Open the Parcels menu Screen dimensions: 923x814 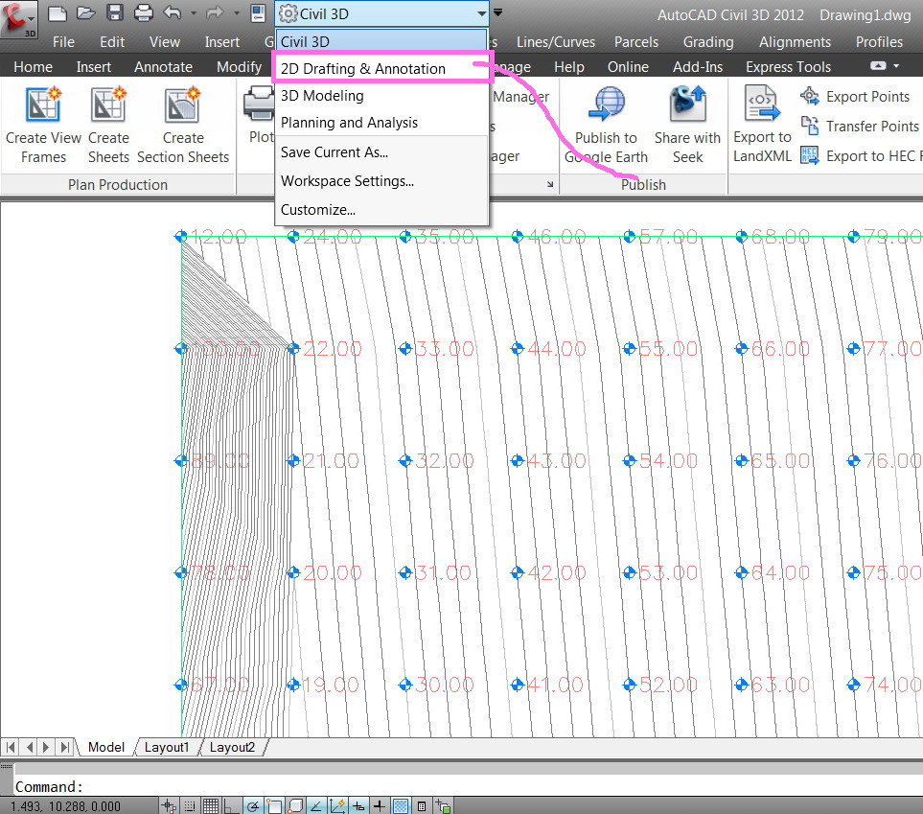coord(636,42)
